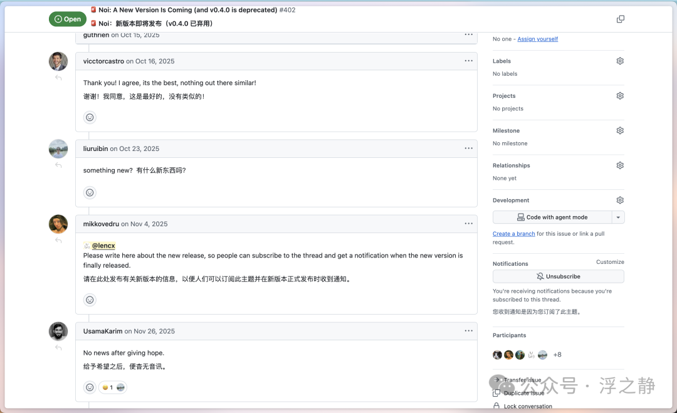677x413 pixels.
Task: Open Labels settings gear
Action: (620, 61)
